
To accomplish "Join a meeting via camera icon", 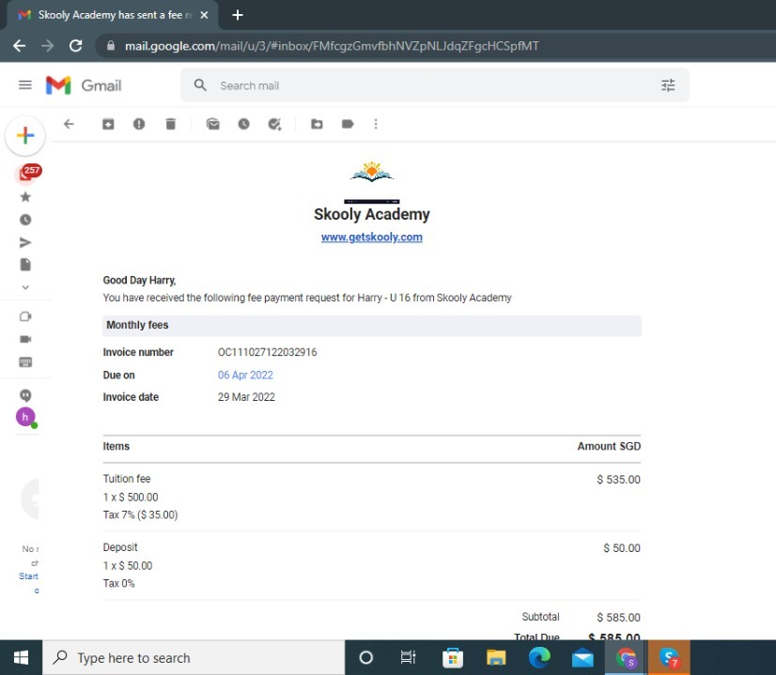I will 25,339.
